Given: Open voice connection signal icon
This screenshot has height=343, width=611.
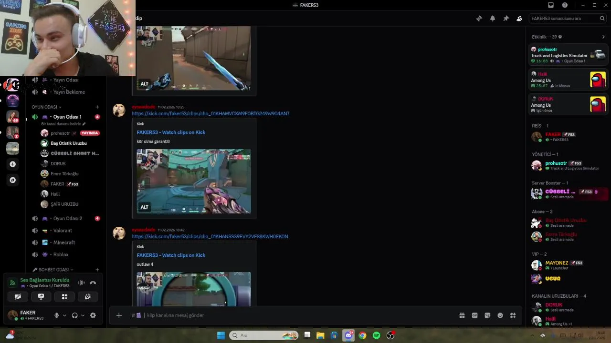Looking at the screenshot, I should click(x=13, y=283).
